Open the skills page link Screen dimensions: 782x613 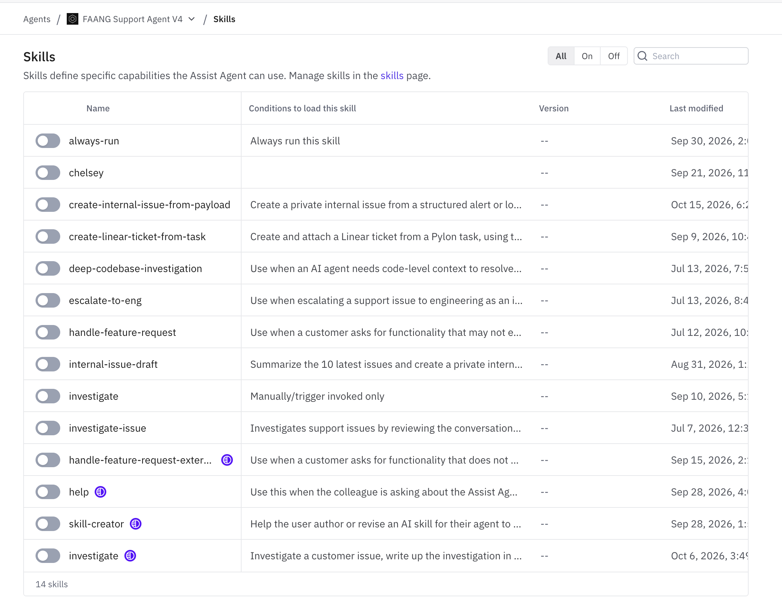pos(392,75)
